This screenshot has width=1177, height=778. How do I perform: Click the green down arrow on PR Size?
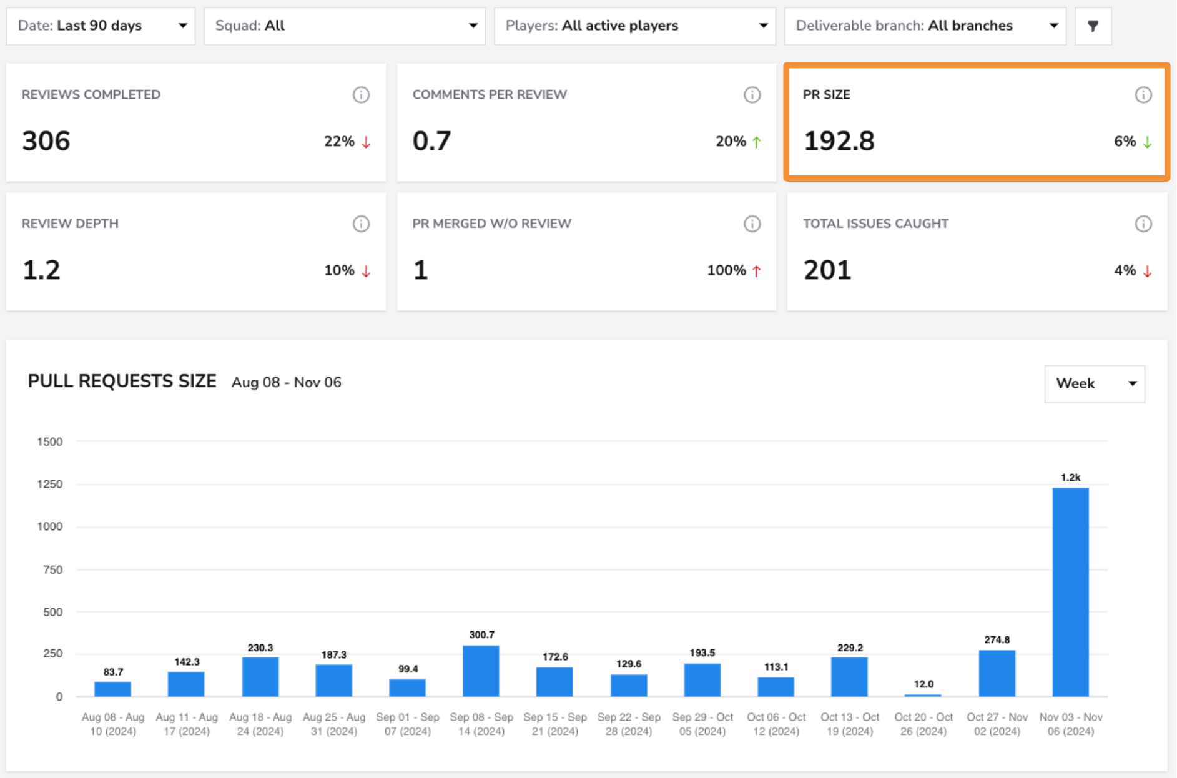coord(1147,142)
